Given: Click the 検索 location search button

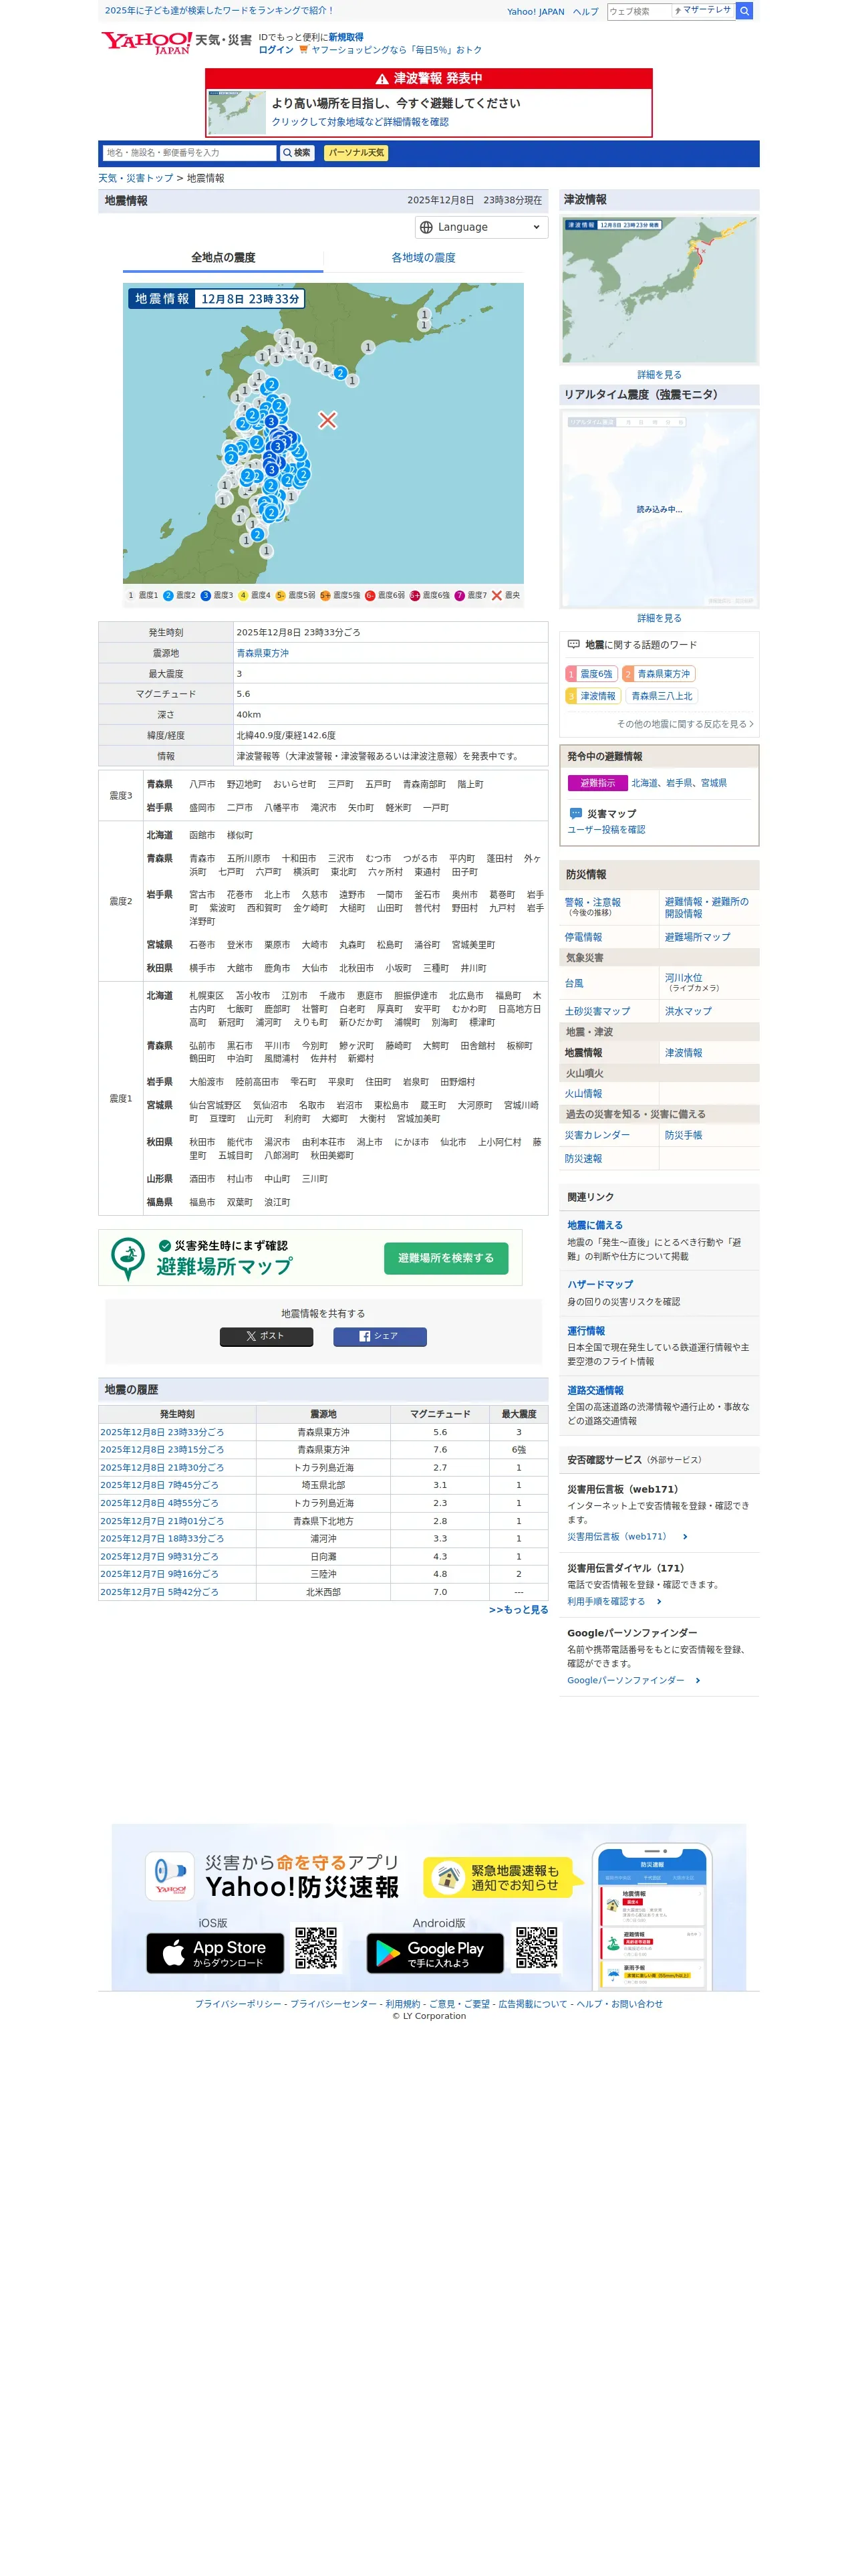Looking at the screenshot, I should (297, 153).
